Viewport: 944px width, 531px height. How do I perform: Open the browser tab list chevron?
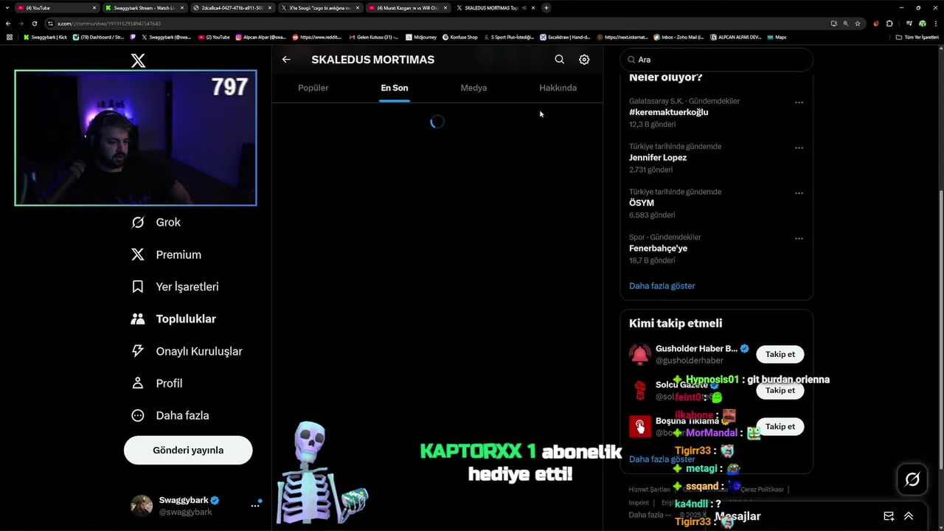pyautogui.click(x=7, y=7)
